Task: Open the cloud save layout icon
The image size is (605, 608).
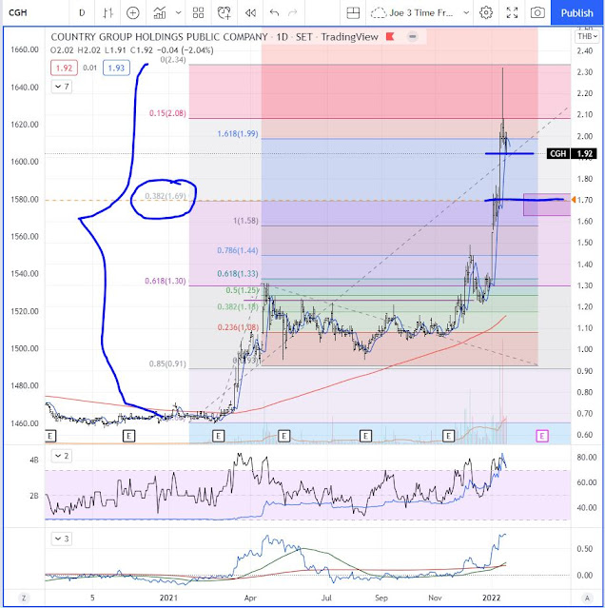Action: (x=379, y=12)
